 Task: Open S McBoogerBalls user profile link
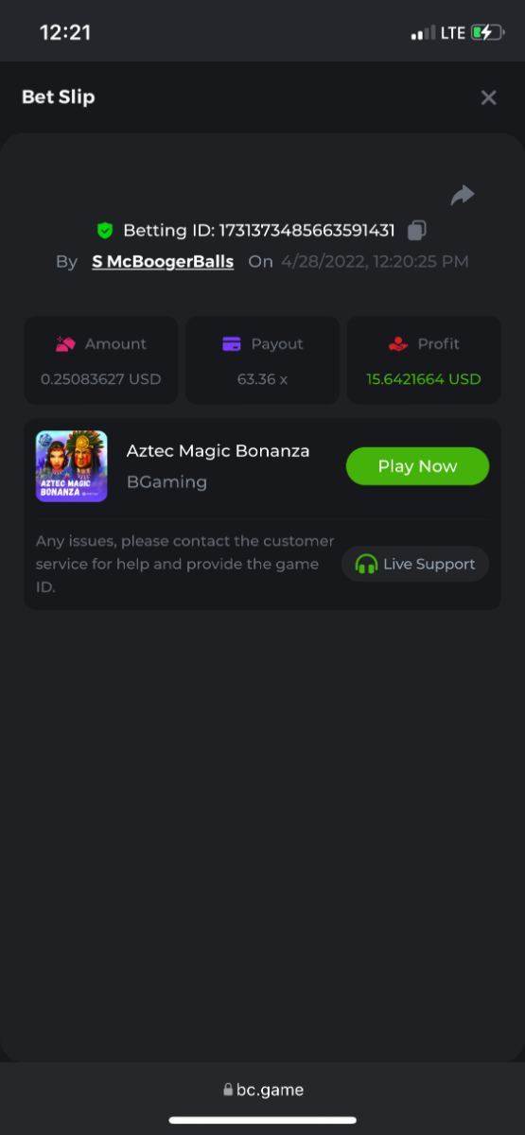(x=163, y=262)
